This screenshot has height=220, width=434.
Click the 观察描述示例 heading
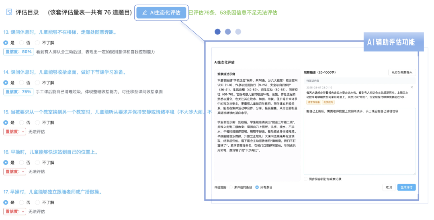(x=226, y=74)
